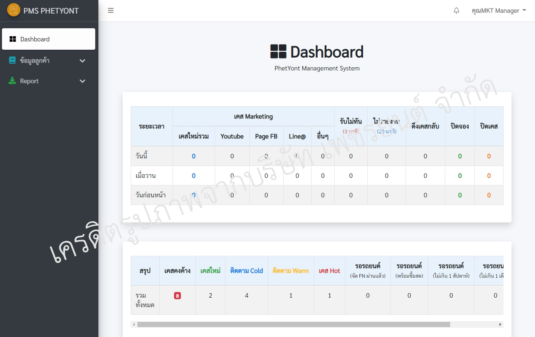Screen dimensions: 535x337
Task: Click value 4 under ติดตาม Cold
Action: (x=247, y=296)
